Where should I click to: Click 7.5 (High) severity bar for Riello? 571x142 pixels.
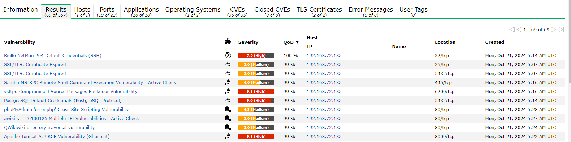click(x=256, y=55)
